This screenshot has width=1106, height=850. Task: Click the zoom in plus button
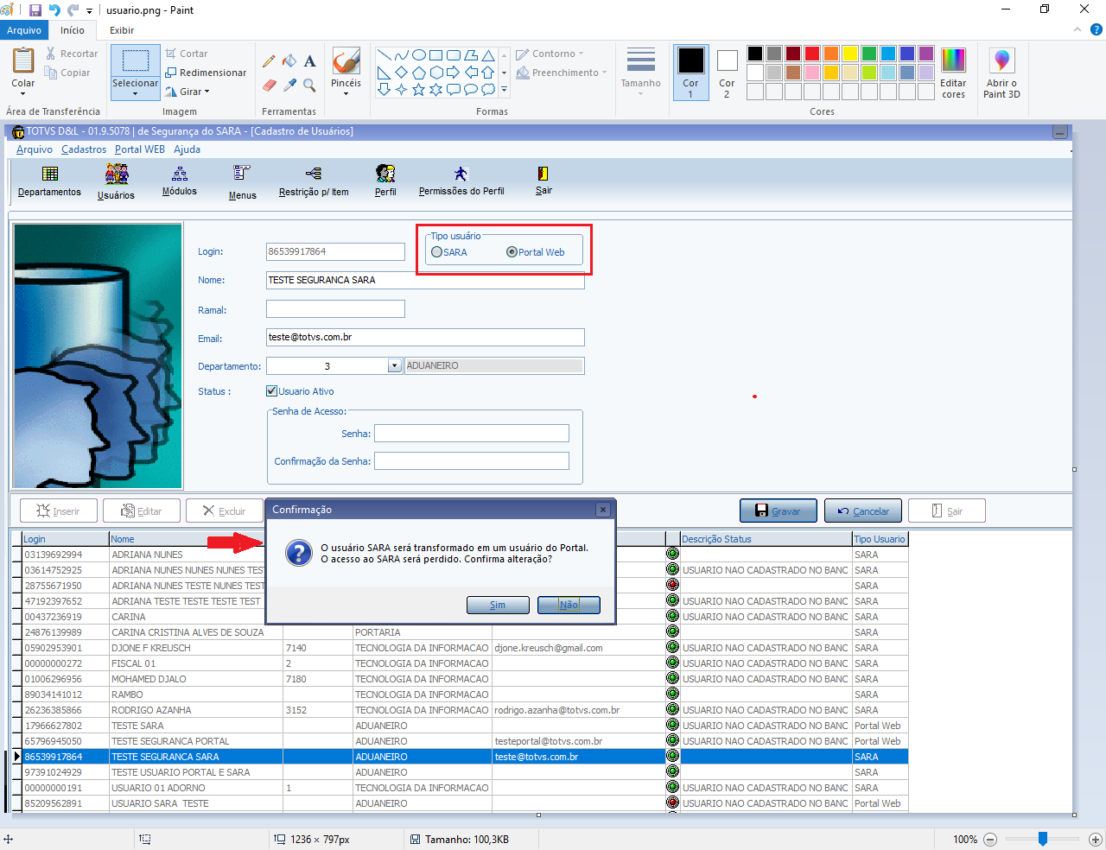(1095, 839)
